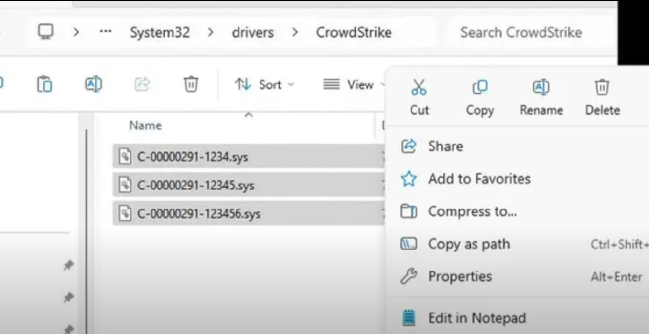Click the Rename icon in the toolbar
The height and width of the screenshot is (334, 649).
click(x=93, y=84)
